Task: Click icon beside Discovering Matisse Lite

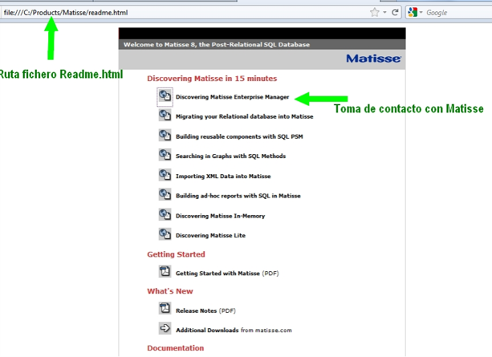Action: click(165, 234)
